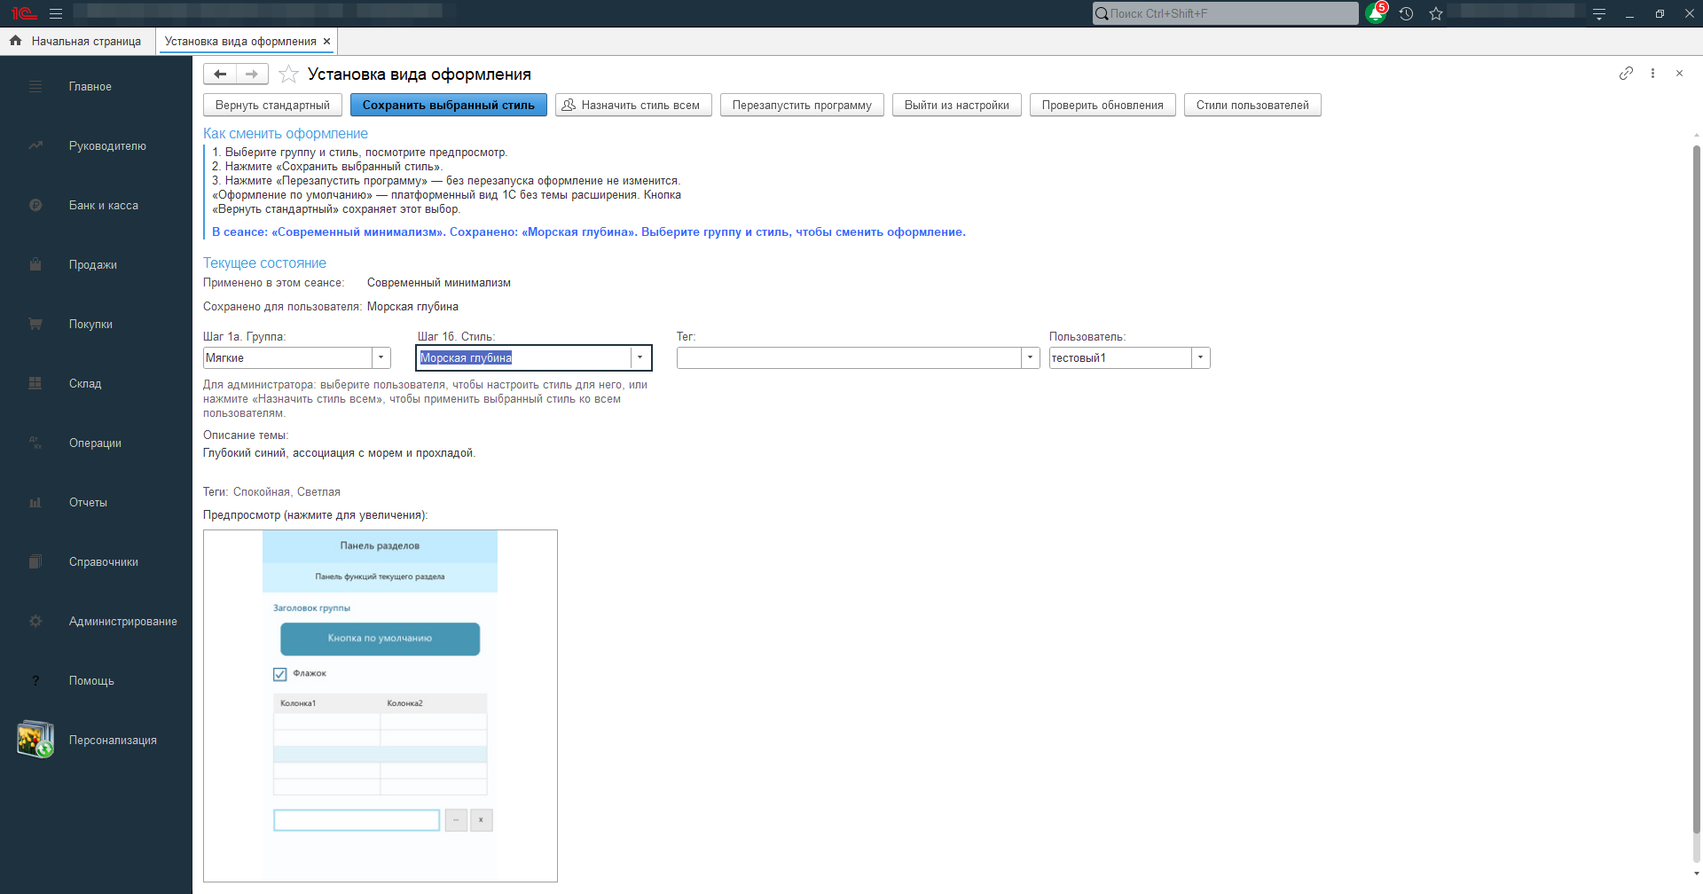Viewport: 1703px width, 894px height.
Task: Click the Помощь question mark icon
Action: (x=35, y=681)
